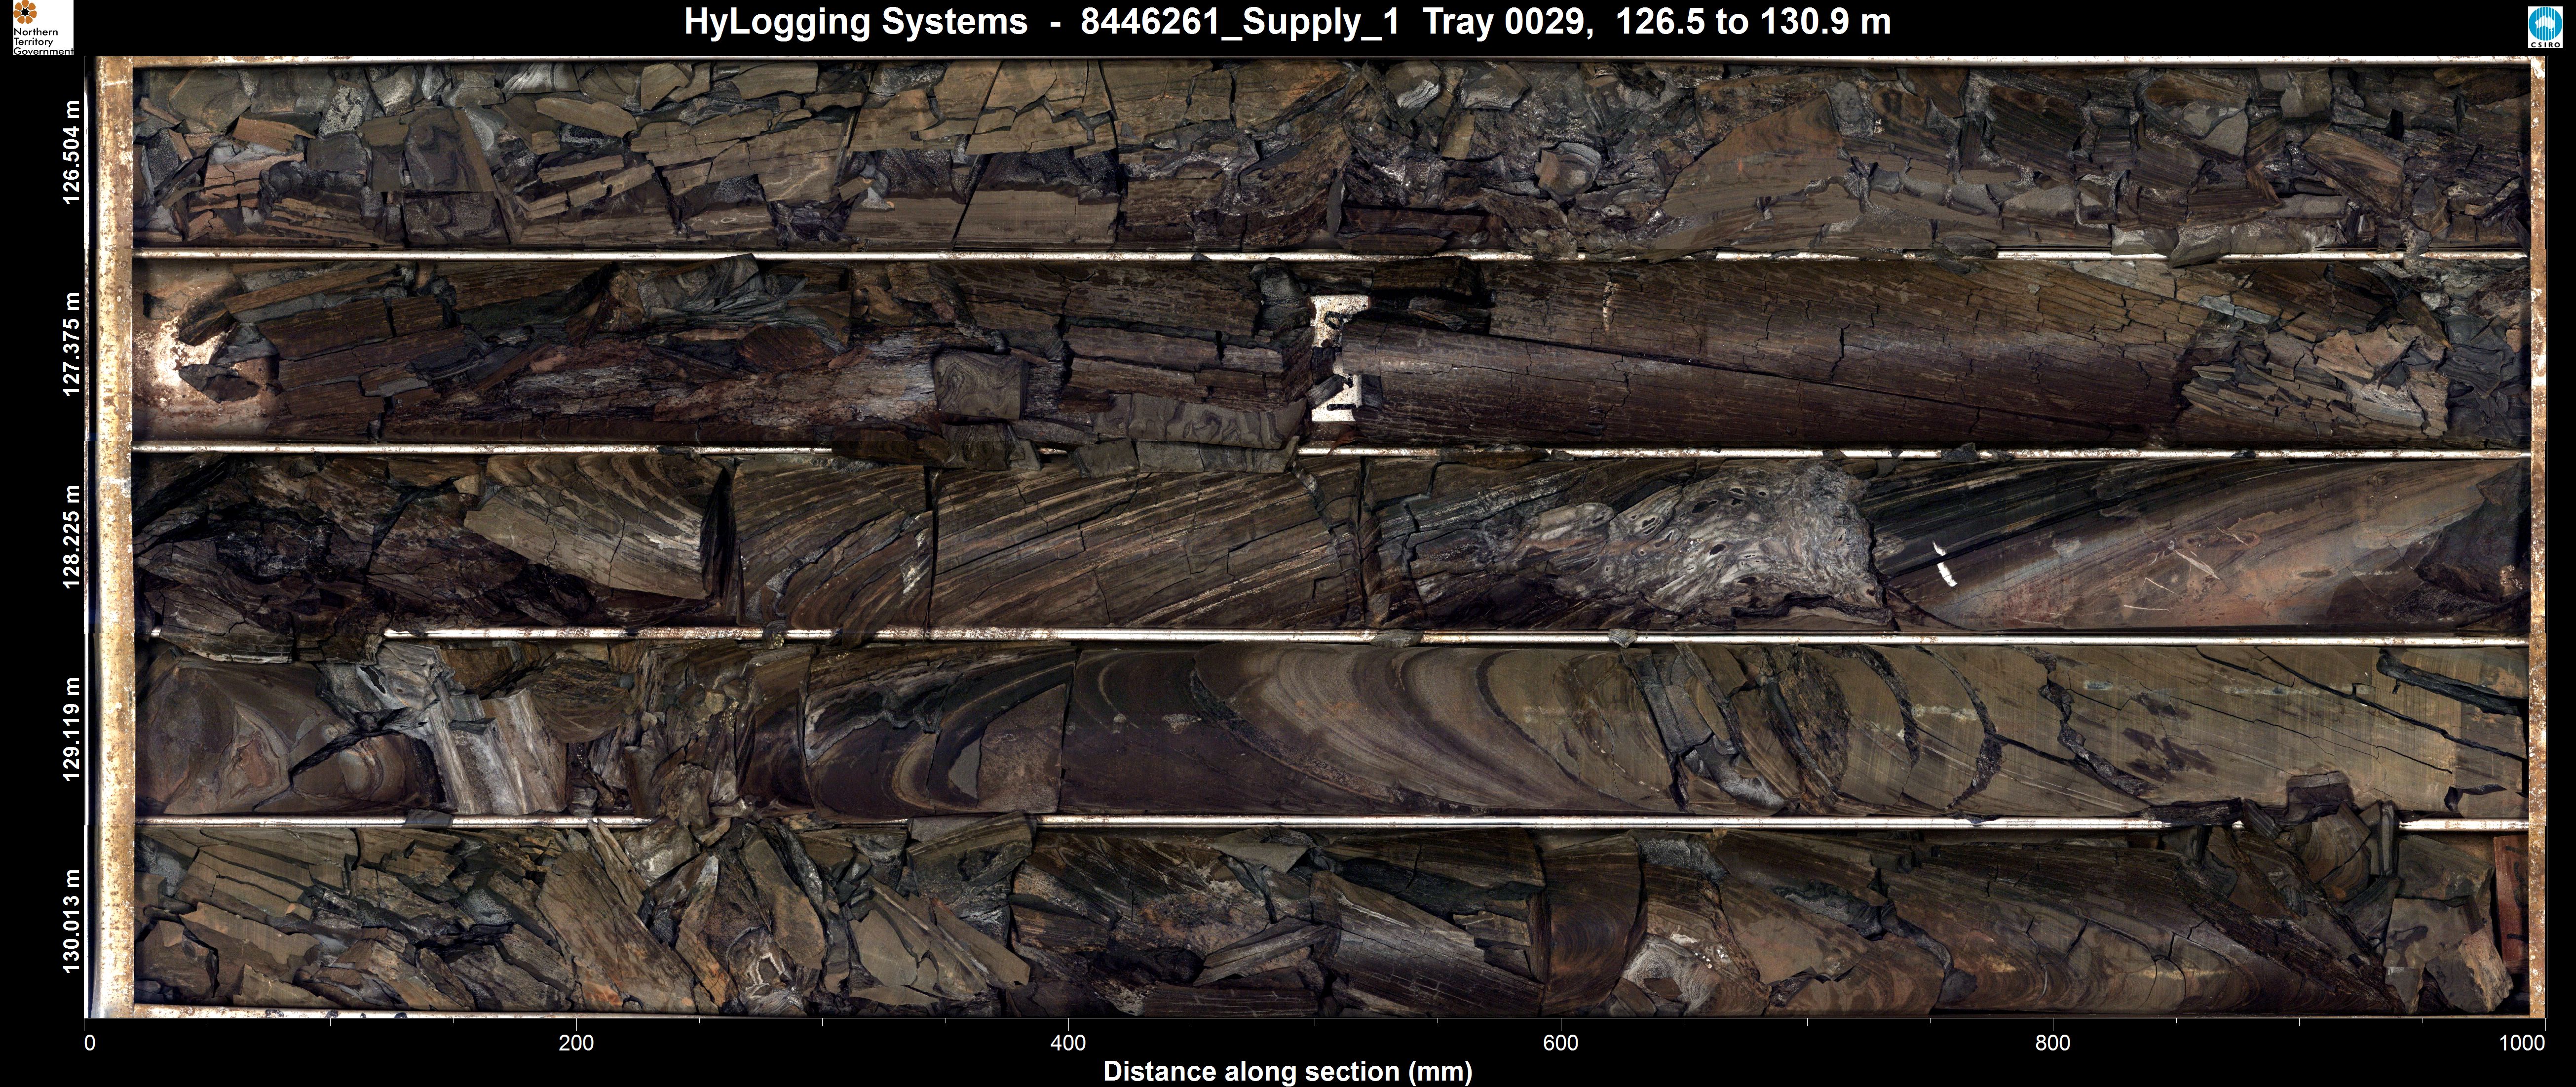2576x1087 pixels.
Task: Select the 126.504 m depth label
Action: (x=71, y=152)
